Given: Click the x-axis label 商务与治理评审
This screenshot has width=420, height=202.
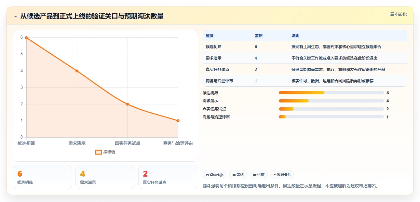Looking at the screenshot, I should (178, 143).
